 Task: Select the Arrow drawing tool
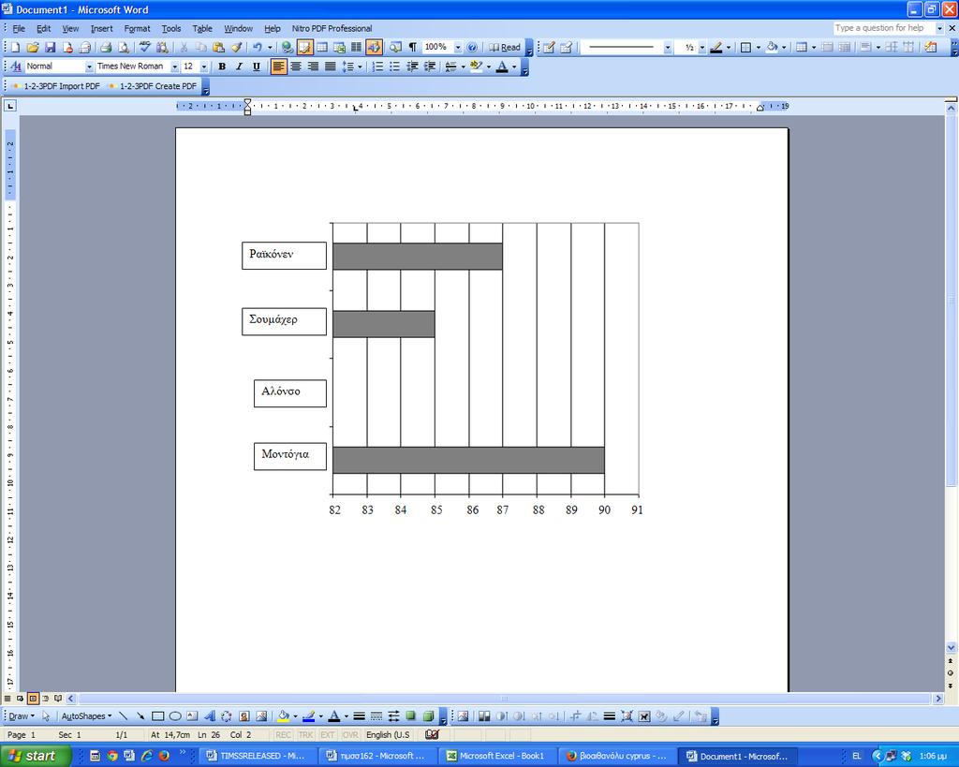[x=140, y=716]
